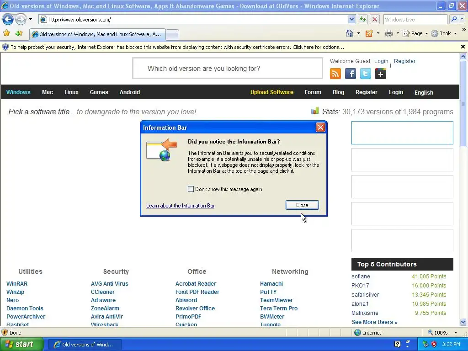Screen dimensions: 468x351
Task: Open the Blog nav link
Action: pos(338,92)
